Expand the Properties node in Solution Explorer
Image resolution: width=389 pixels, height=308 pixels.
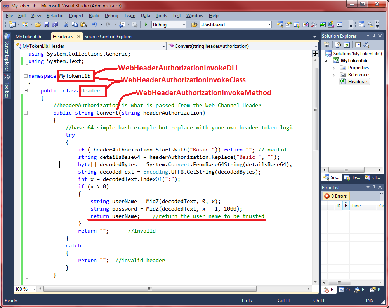pyautogui.click(x=333, y=68)
